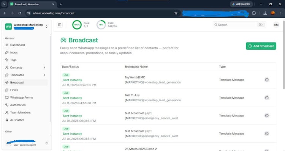Open info icon for 06:31:51 PM first test broadcast
This screenshot has height=151, width=285.
click(267, 116)
